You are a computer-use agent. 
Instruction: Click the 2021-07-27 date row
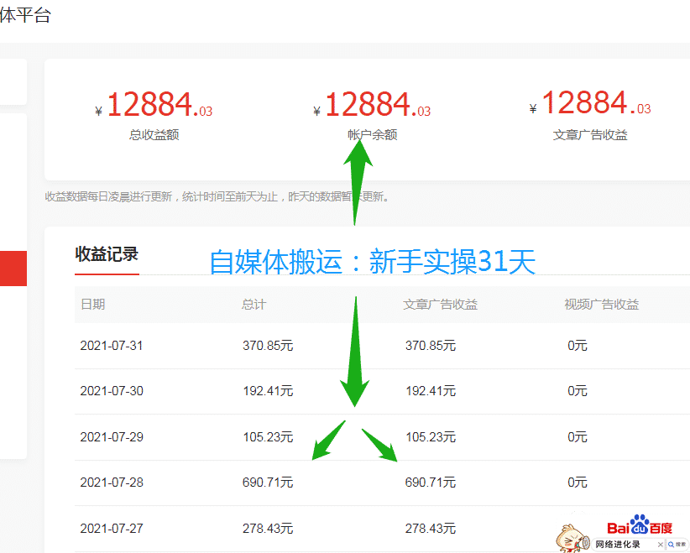[x=112, y=528]
